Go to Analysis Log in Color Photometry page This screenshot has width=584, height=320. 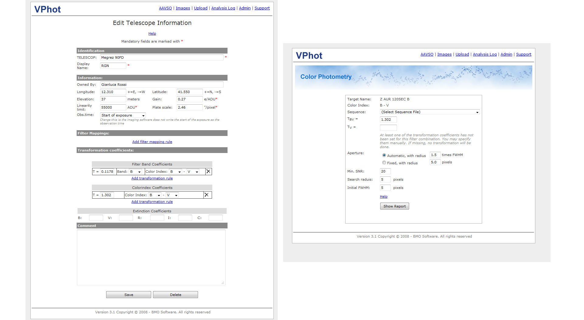[485, 54]
